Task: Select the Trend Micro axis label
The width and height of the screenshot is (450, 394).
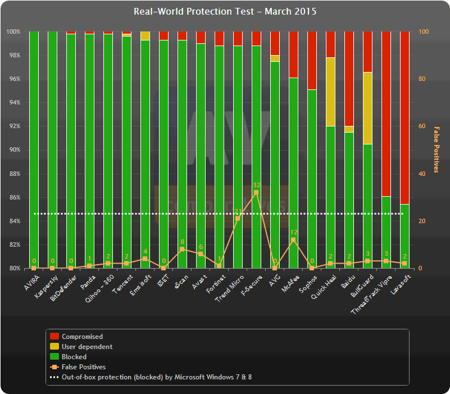Action: (x=229, y=288)
